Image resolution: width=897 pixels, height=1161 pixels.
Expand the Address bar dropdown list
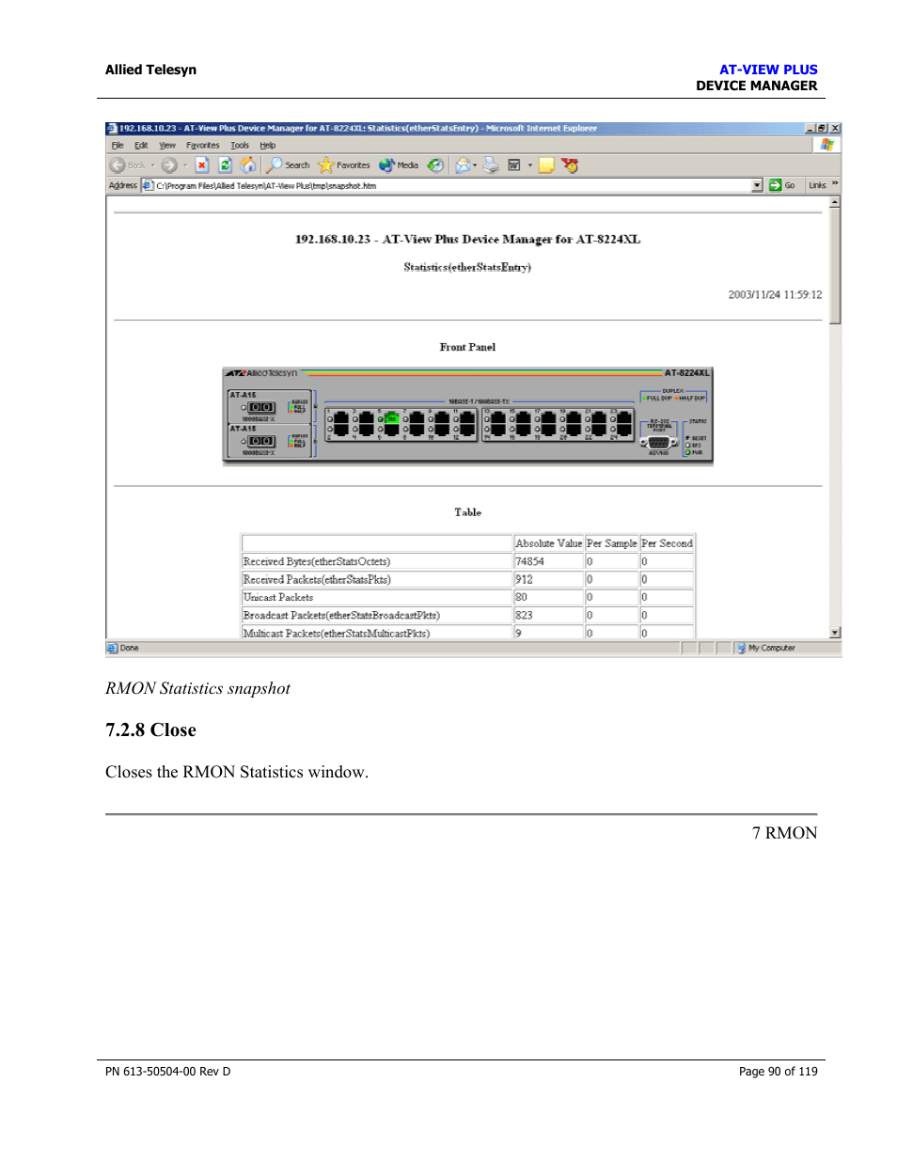coord(758,185)
